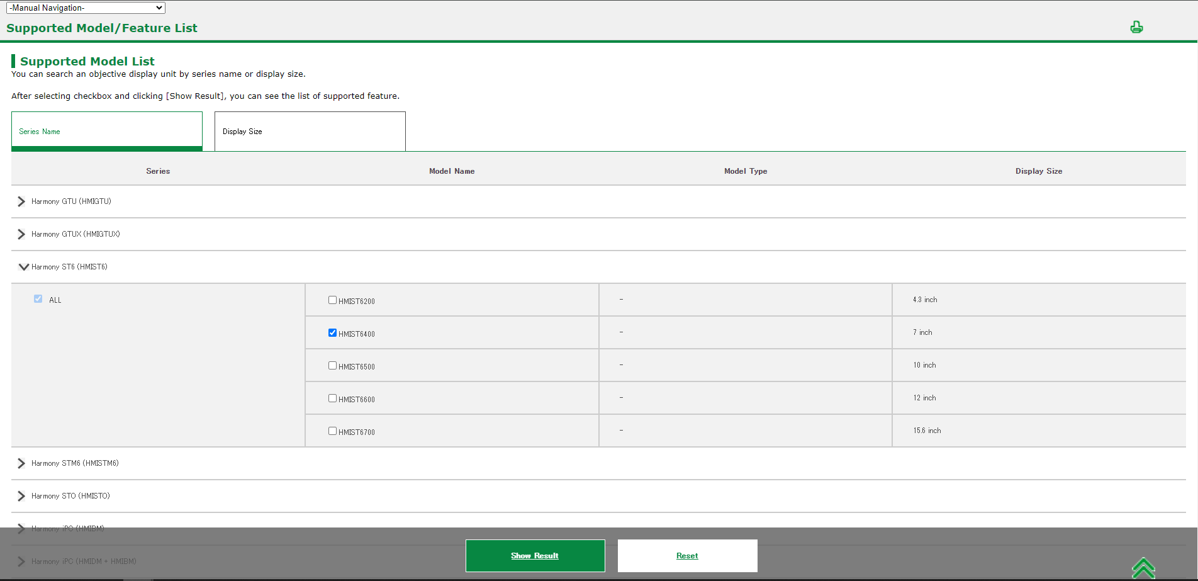Click the Model Type column header
The image size is (1198, 581).
[746, 171]
